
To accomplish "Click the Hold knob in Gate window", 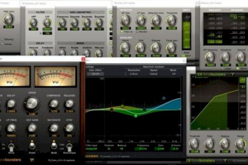I will click(x=141, y=48).
